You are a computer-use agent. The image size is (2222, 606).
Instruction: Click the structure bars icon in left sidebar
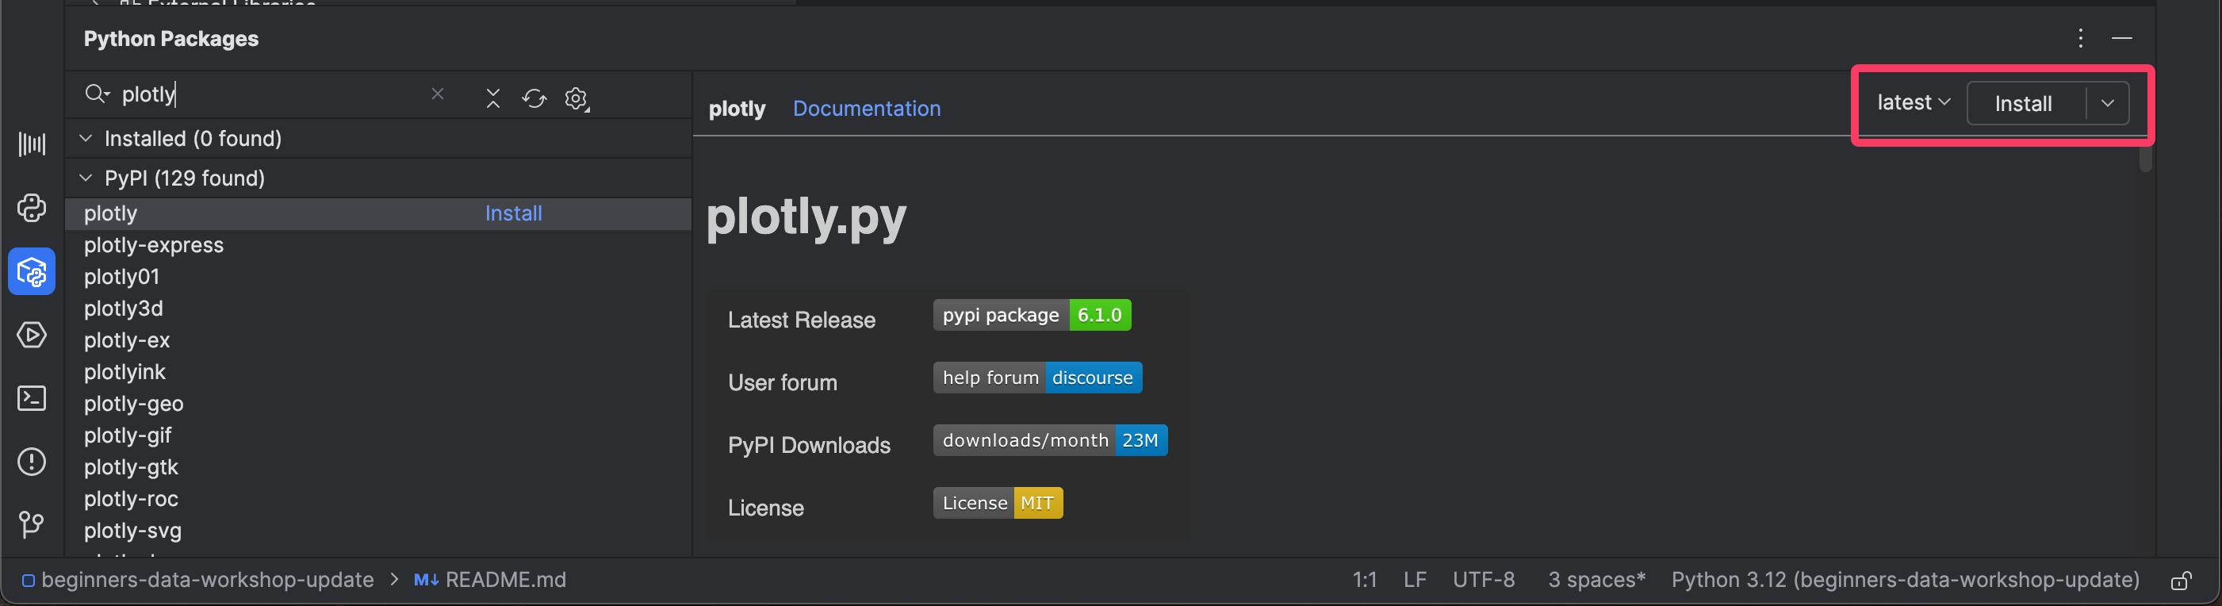(x=32, y=144)
